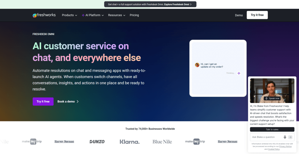Click the Dunzo logo

tap(97, 142)
